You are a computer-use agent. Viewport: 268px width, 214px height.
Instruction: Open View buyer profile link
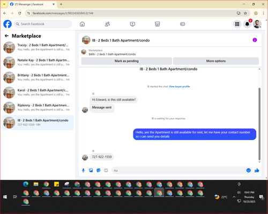(180, 87)
